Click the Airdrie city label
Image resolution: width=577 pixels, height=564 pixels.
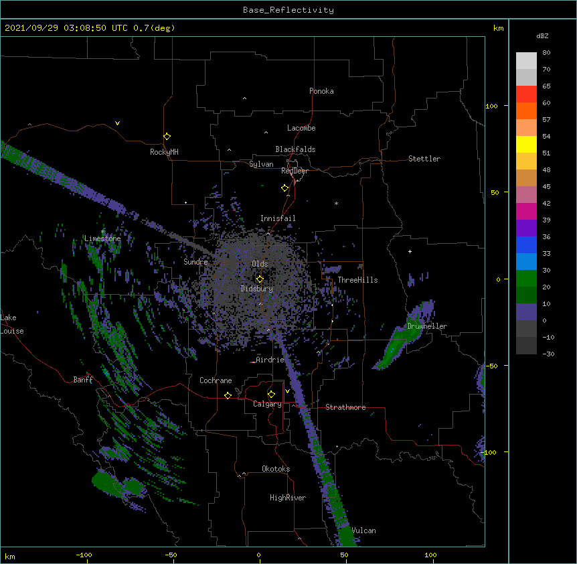(270, 360)
